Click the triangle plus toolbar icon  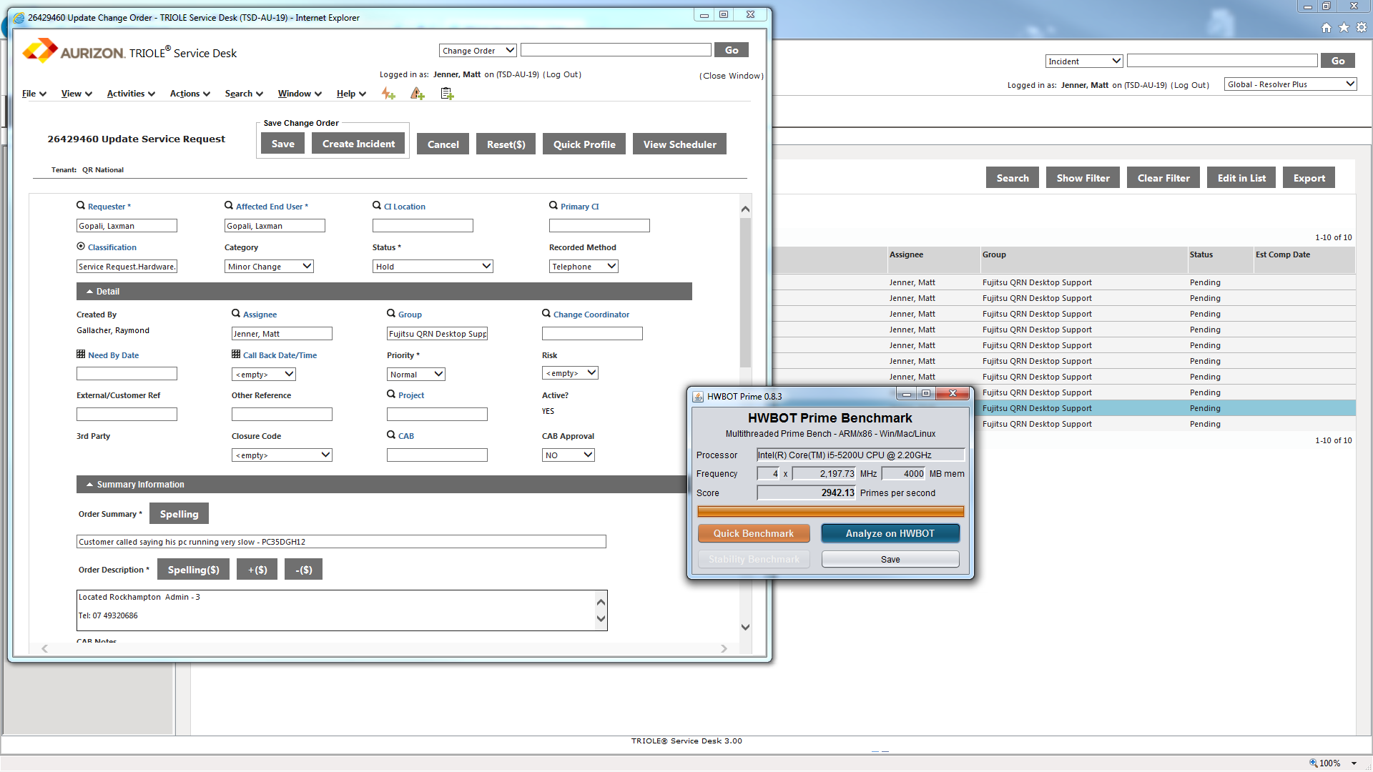418,94
